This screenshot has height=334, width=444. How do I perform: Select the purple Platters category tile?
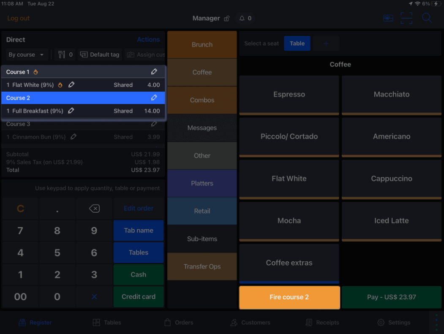202,183
